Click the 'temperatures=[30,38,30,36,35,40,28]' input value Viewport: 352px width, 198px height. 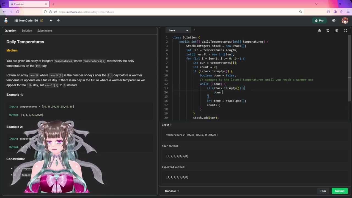point(192,135)
